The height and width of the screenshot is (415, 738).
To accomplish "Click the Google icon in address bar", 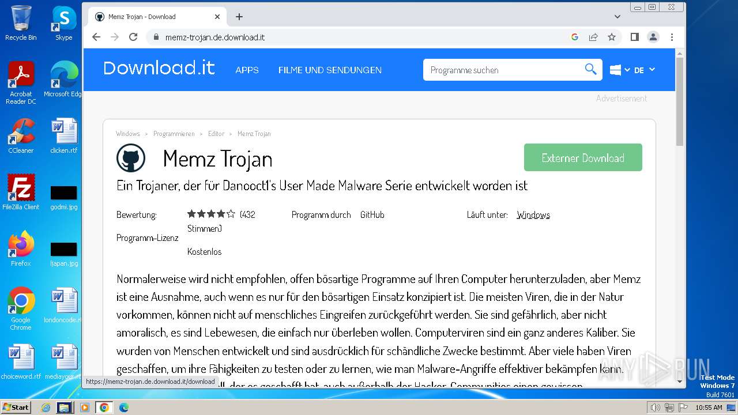I will tap(575, 37).
